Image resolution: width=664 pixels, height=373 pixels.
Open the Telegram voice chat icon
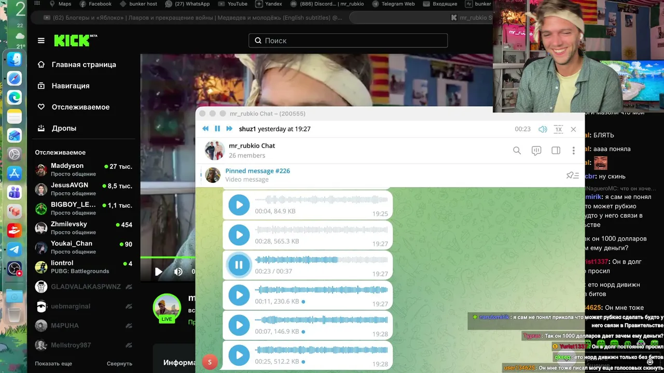pos(536,150)
